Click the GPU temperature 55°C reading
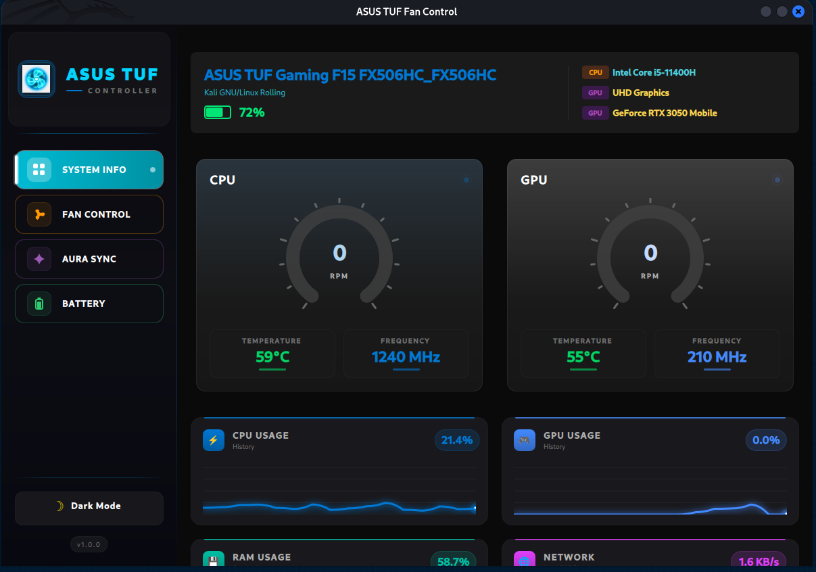 click(583, 357)
